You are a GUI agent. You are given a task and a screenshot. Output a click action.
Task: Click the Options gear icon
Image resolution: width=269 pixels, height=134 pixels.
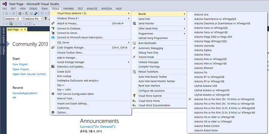point(53,112)
